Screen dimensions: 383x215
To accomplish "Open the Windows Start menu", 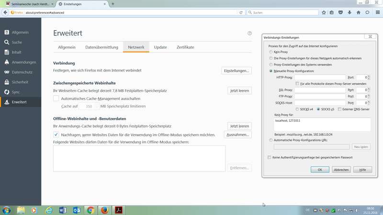I will [7, 210].
